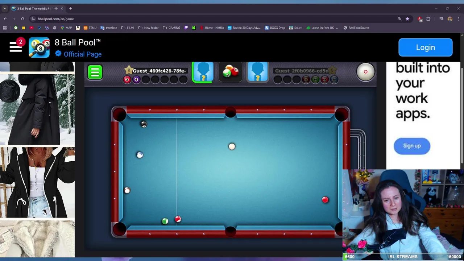Open the apps grid in bookmarks bar
The image size is (464, 261).
[5, 28]
